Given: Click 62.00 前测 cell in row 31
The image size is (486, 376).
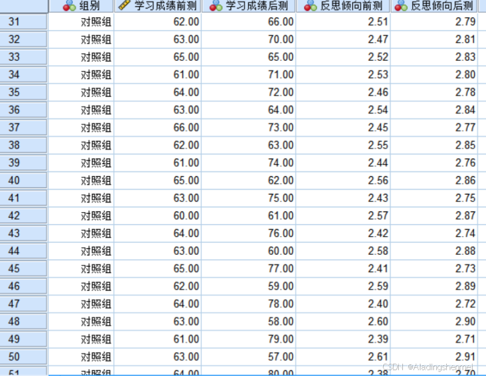Looking at the screenshot, I should click(158, 22).
